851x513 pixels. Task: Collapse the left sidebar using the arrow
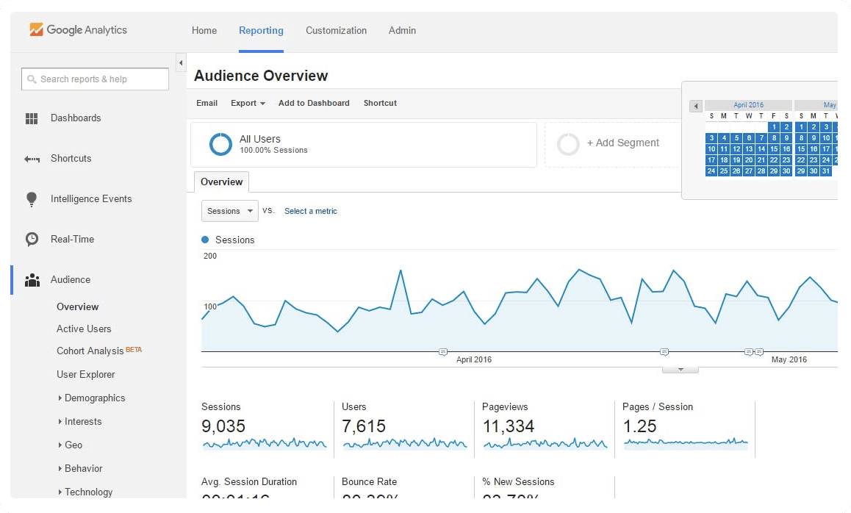[x=181, y=62]
